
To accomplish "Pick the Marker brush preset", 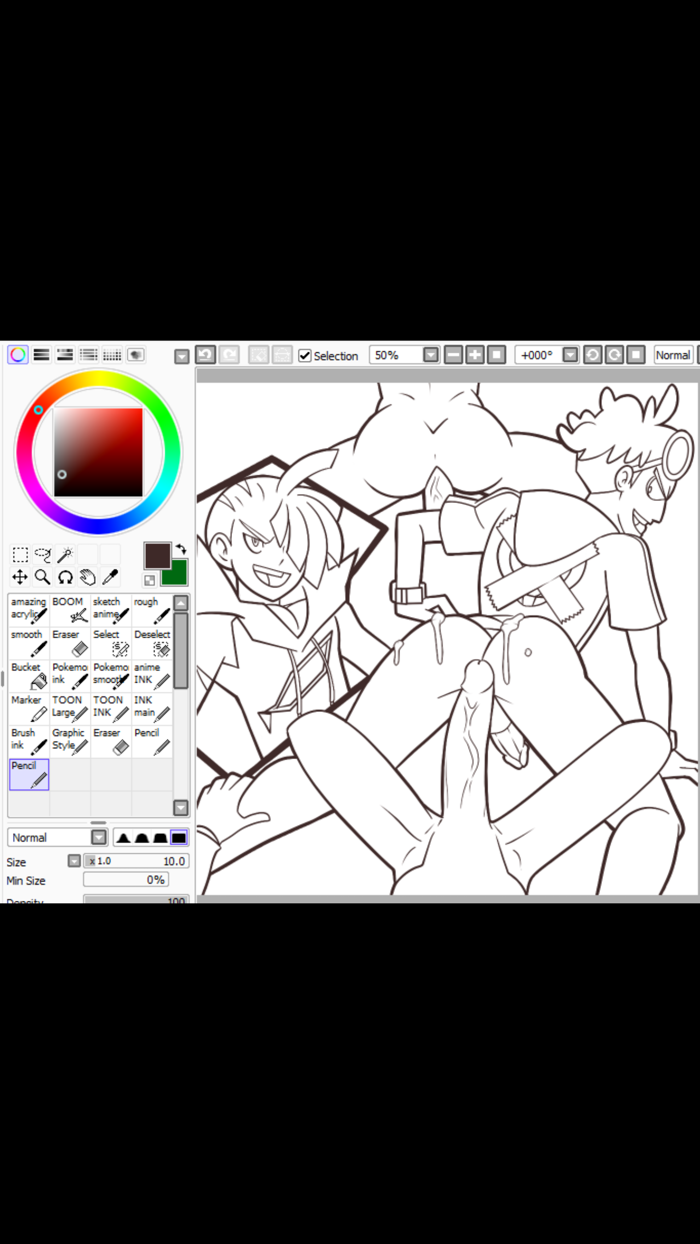I will tap(29, 707).
